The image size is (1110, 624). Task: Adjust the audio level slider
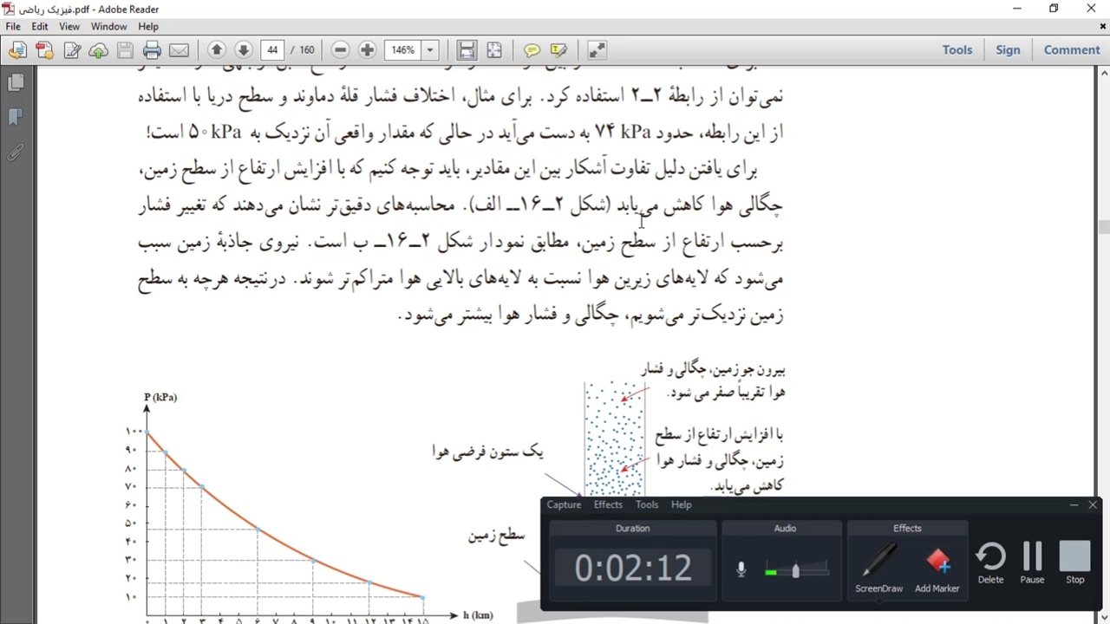click(795, 570)
